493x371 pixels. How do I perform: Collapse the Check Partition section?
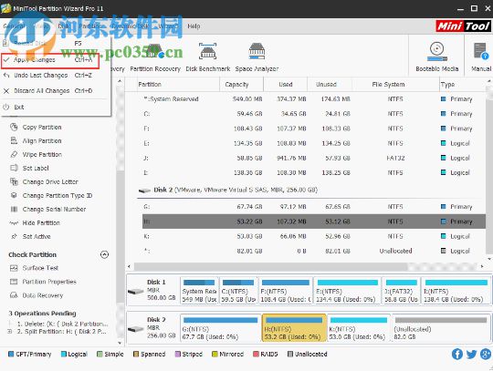point(104,254)
